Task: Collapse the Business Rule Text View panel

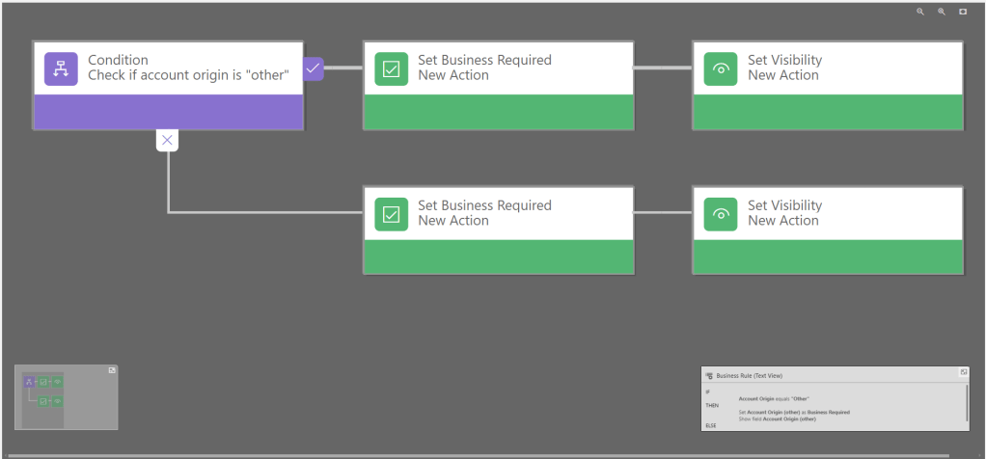Action: (964, 372)
